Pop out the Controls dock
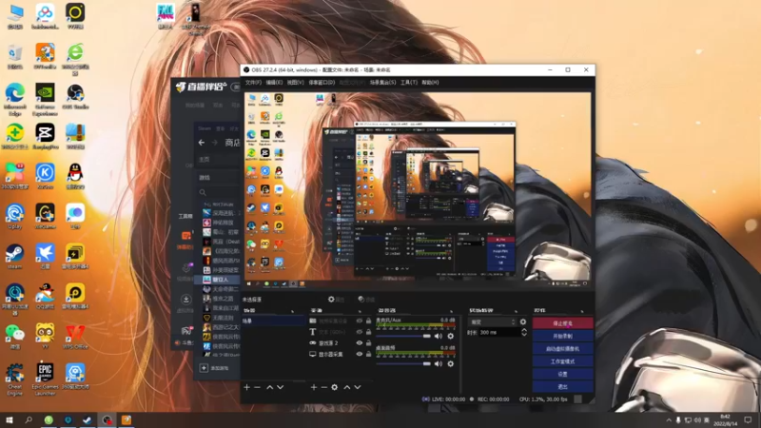 coord(582,311)
